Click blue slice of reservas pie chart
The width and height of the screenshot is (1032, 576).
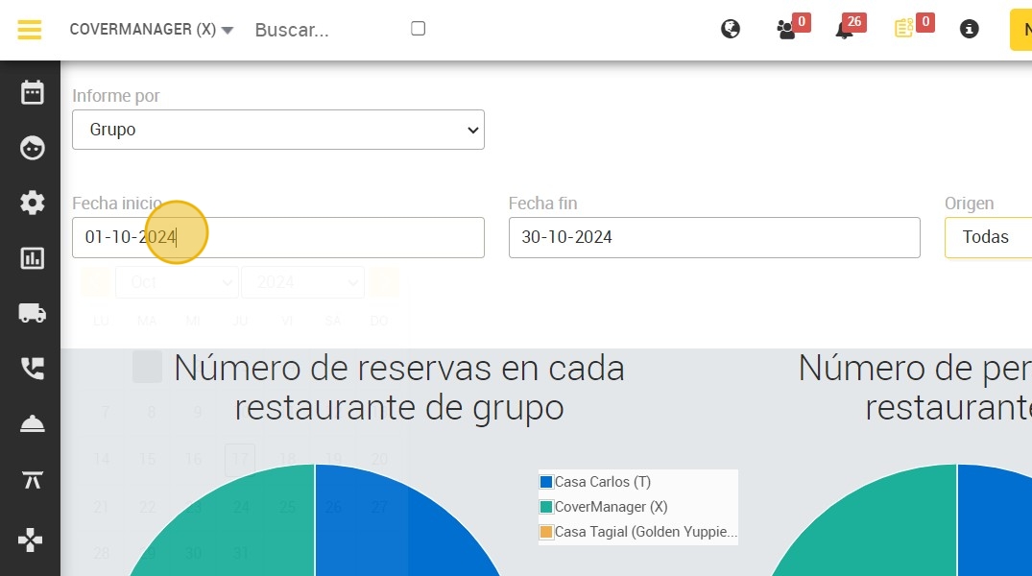pyautogui.click(x=395, y=527)
